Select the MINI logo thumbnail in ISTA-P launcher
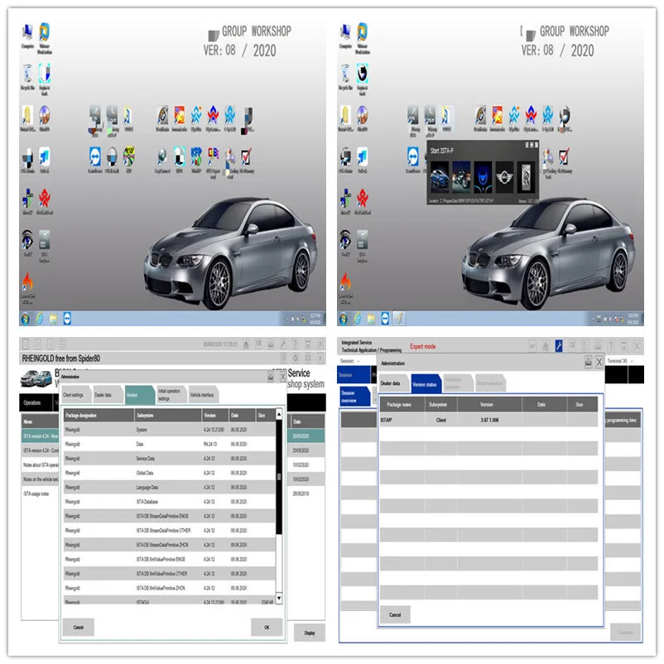The image size is (664, 664). (x=504, y=177)
